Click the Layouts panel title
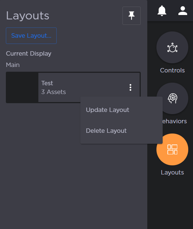 click(x=27, y=16)
